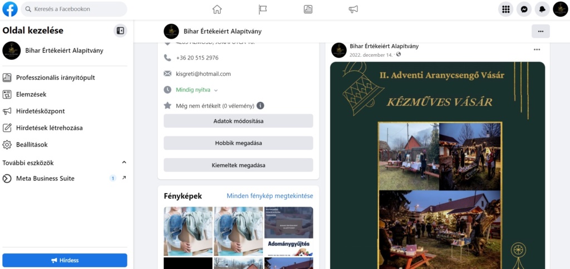Open top-bar megaphone ad center icon
This screenshot has width=570, height=269.
[x=353, y=9]
